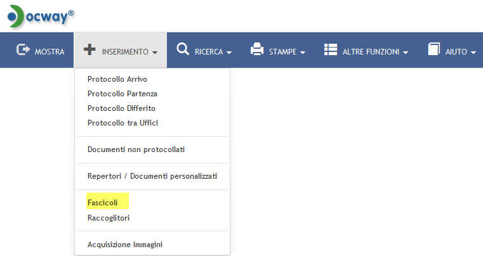Expand the Ricerca dropdown arrow
This screenshot has width=483, height=256.
coord(229,52)
